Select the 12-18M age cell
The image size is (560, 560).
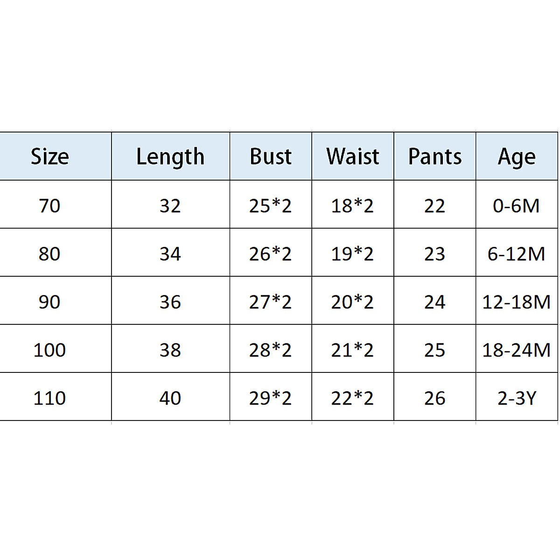click(517, 301)
